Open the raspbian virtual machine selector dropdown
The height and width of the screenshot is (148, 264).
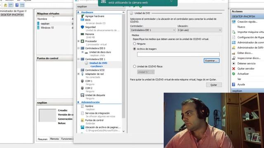pyautogui.click(x=101, y=7)
